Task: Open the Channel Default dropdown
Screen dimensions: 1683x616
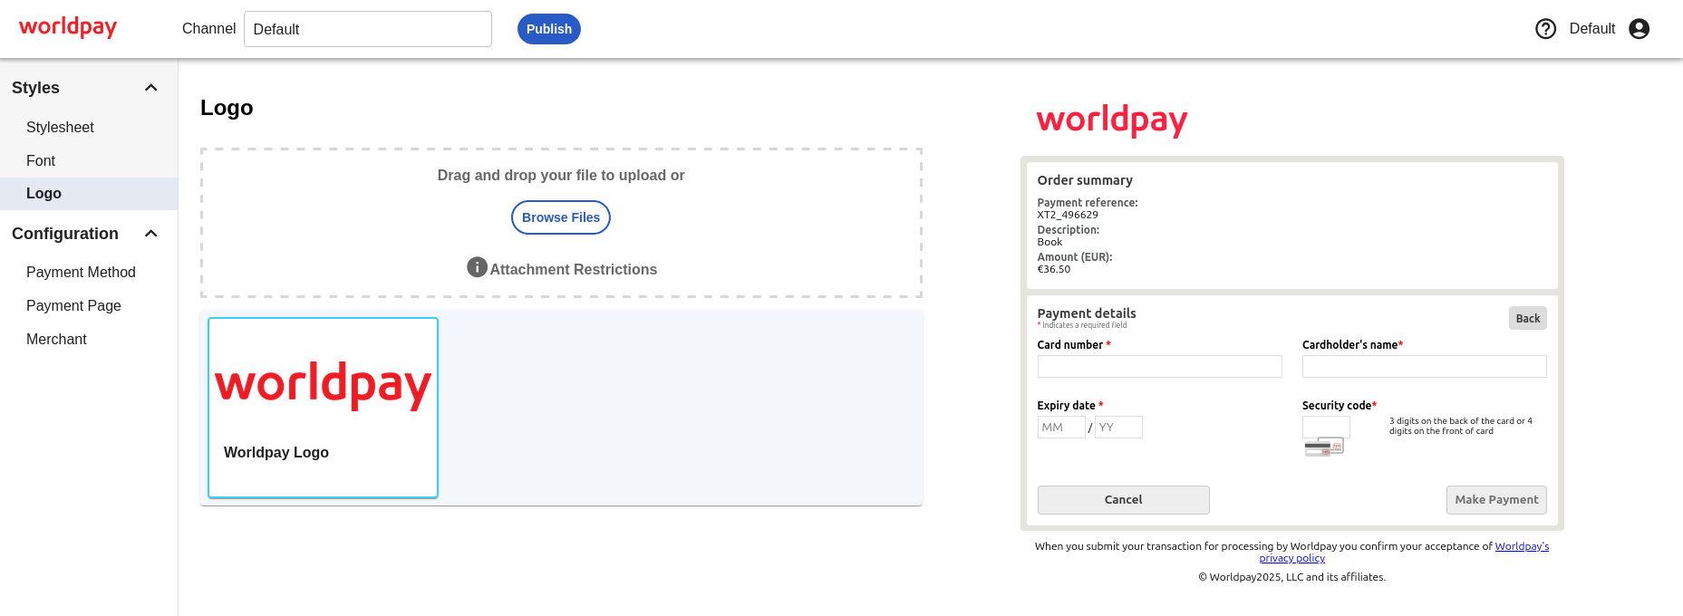Action: point(368,29)
